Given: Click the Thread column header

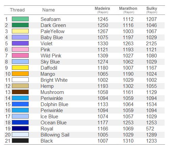Looking at the screenshot, I should (17, 10).
